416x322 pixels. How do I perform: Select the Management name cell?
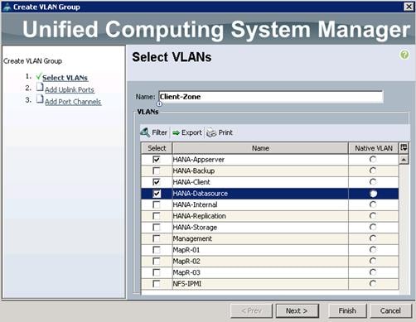click(260, 238)
